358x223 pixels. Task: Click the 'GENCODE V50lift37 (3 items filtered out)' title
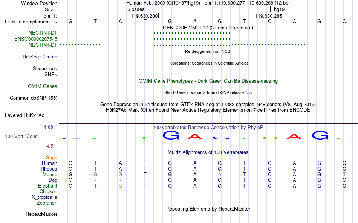208,28
